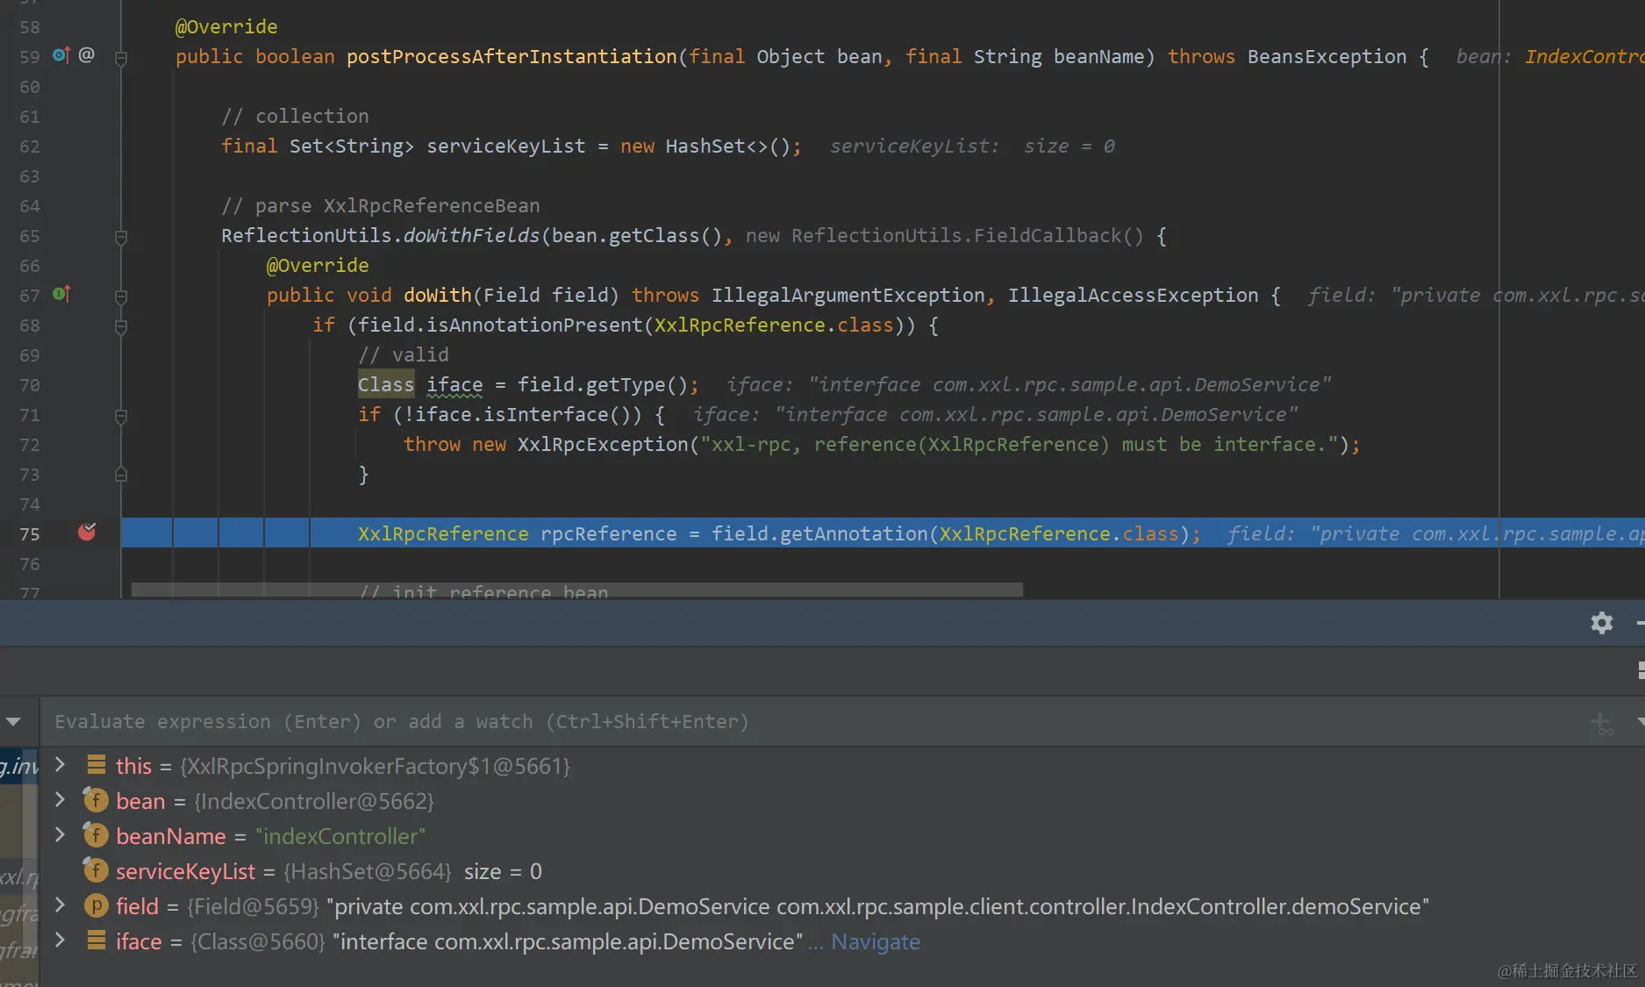1645x987 pixels.
Task: Collapse code fold marker on line 65
Action: click(121, 237)
